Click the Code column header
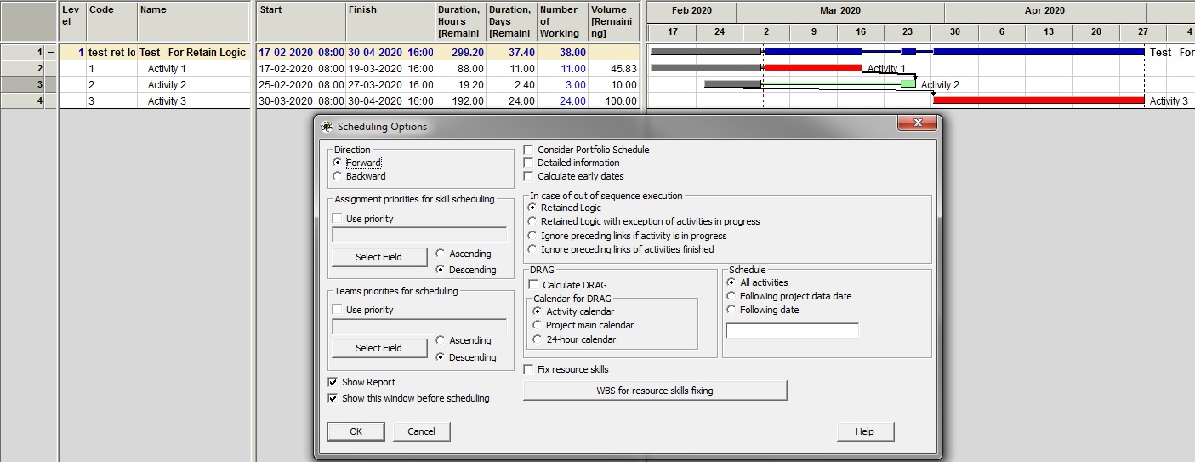The height and width of the screenshot is (462, 1195). [x=111, y=21]
